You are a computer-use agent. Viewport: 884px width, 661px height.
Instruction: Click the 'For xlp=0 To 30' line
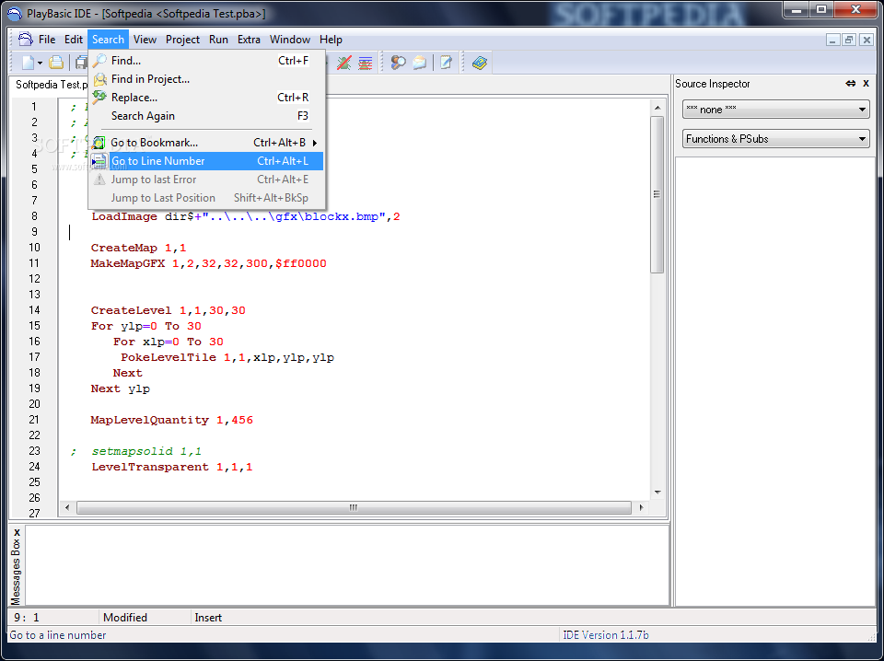pos(168,342)
